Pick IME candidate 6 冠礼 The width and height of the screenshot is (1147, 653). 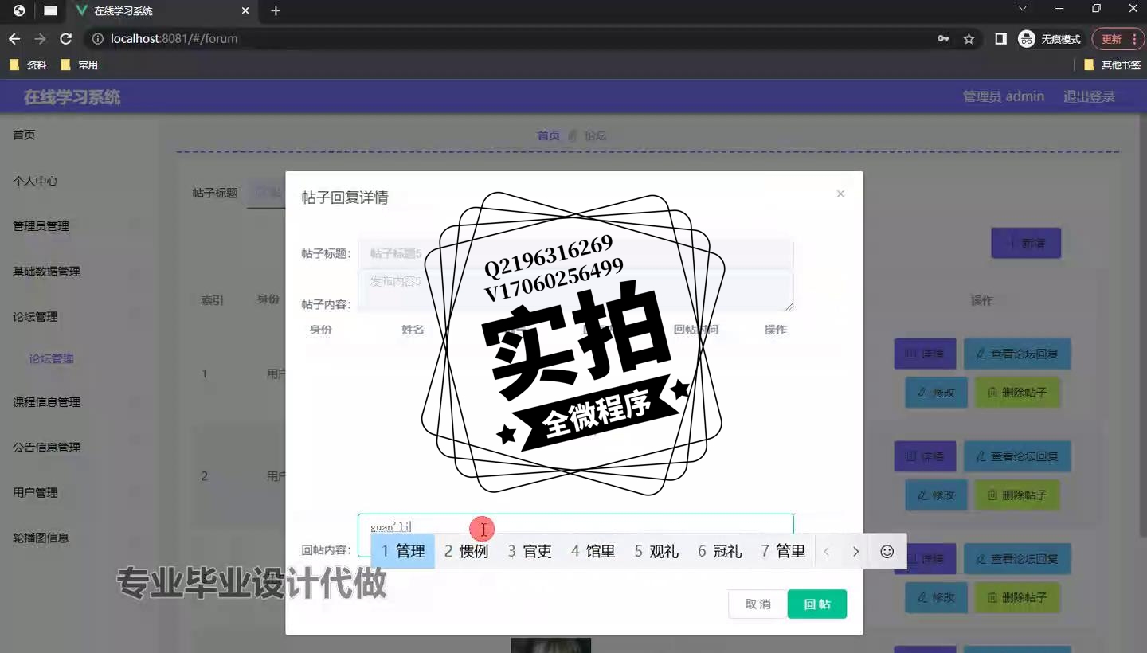coord(720,551)
